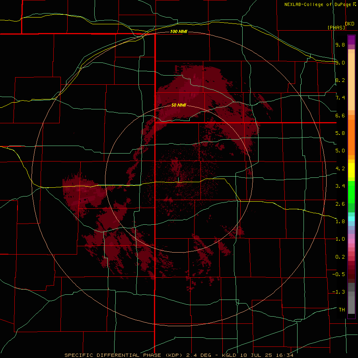The image size is (358, 358).
Task: Click the 2.4 DEG elevation angle text
Action: [x=198, y=355]
